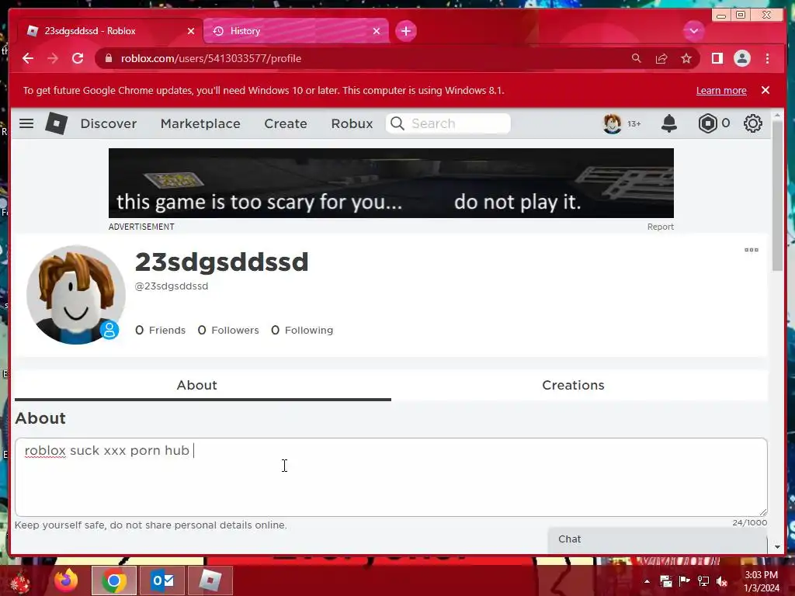795x596 pixels.
Task: Click the scary game advertisement banner
Action: coord(391,183)
